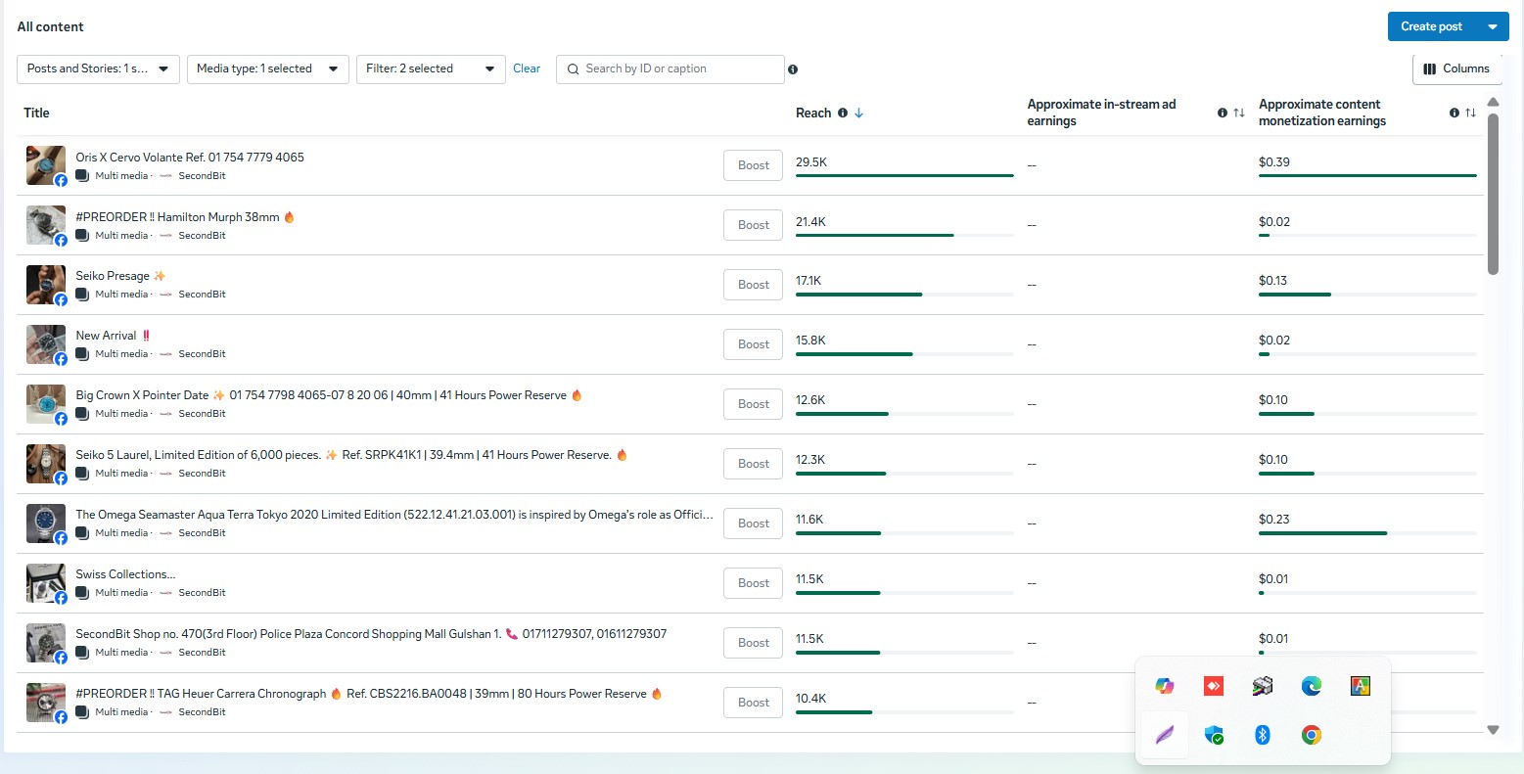
Task: Expand Create post dropdown arrow
Action: [1493, 27]
